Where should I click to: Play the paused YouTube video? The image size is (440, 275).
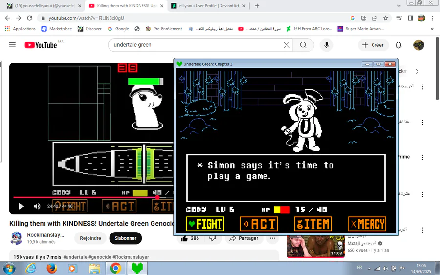click(x=21, y=206)
